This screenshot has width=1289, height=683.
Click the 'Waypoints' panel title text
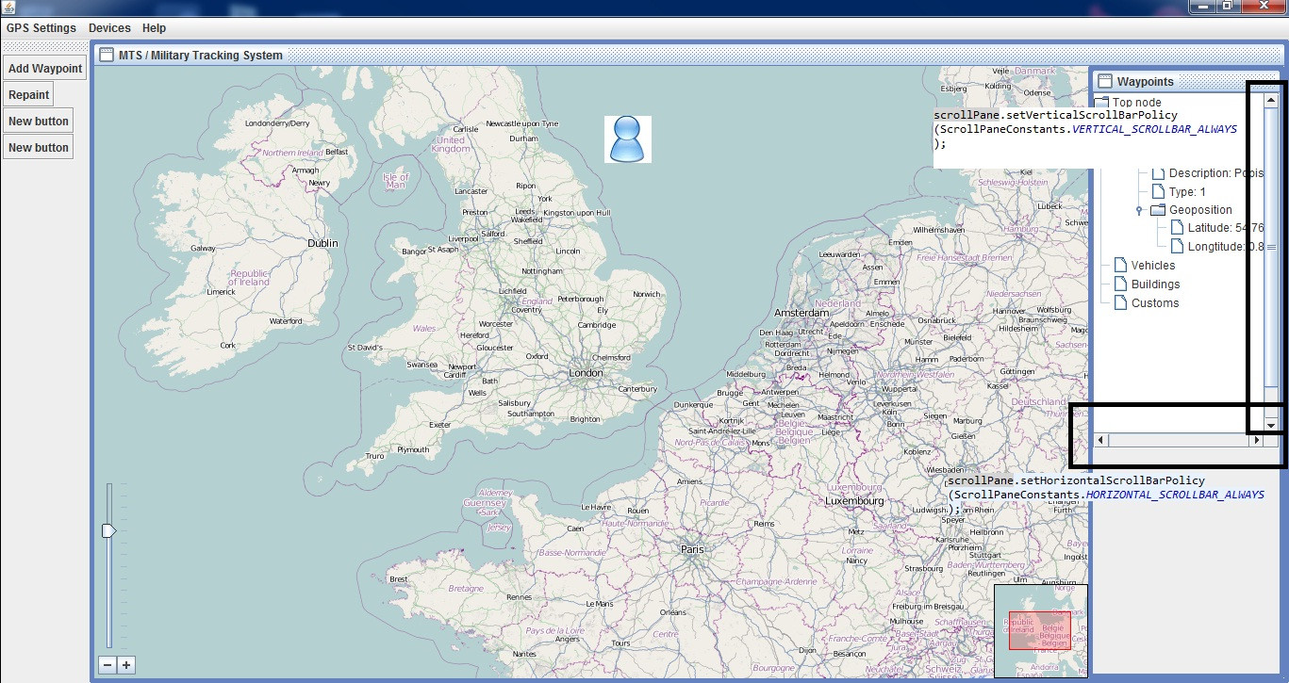coord(1146,82)
